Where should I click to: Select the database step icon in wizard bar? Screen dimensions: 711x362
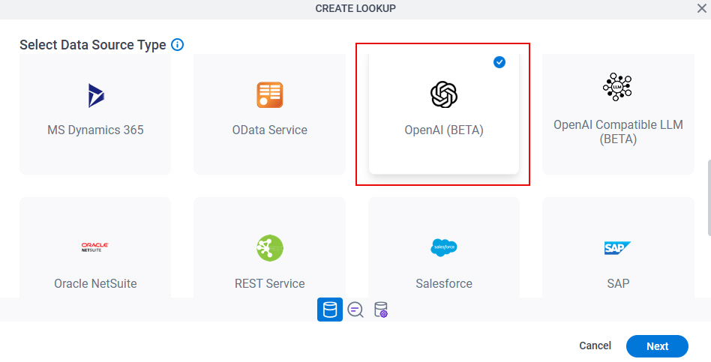click(x=330, y=310)
